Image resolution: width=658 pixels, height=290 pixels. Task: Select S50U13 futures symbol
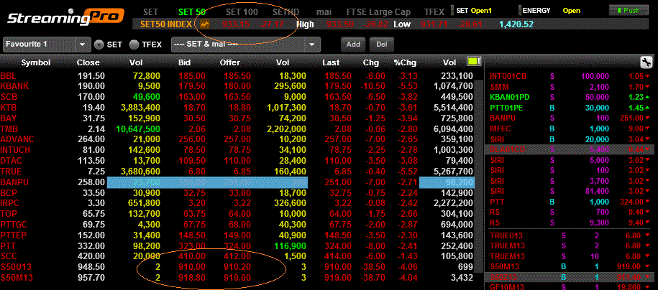click(17, 267)
